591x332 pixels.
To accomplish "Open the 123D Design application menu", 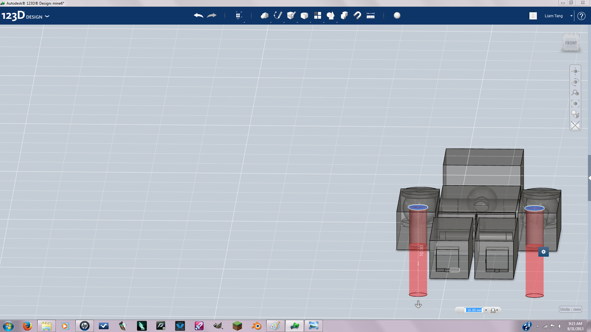I will pyautogui.click(x=25, y=16).
